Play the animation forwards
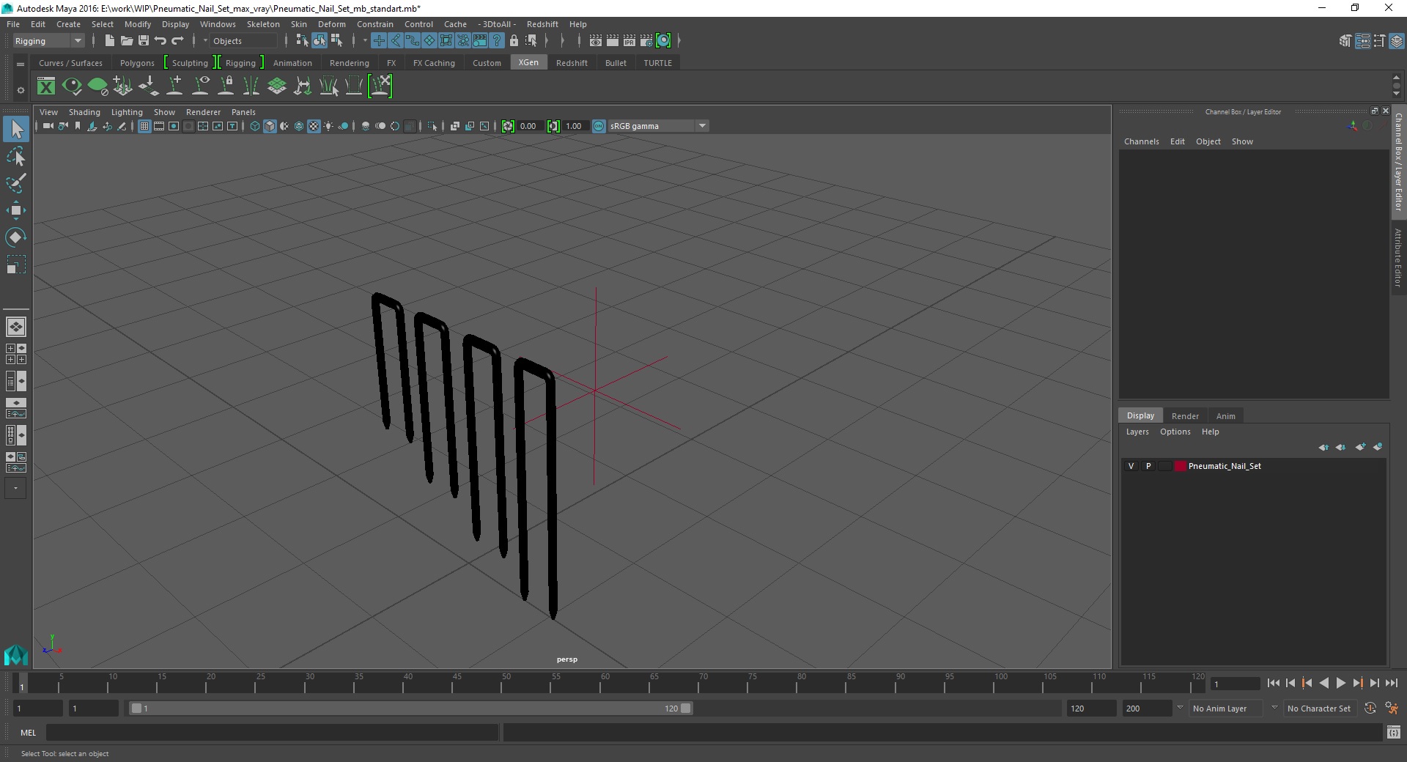1407x762 pixels. [1340, 683]
